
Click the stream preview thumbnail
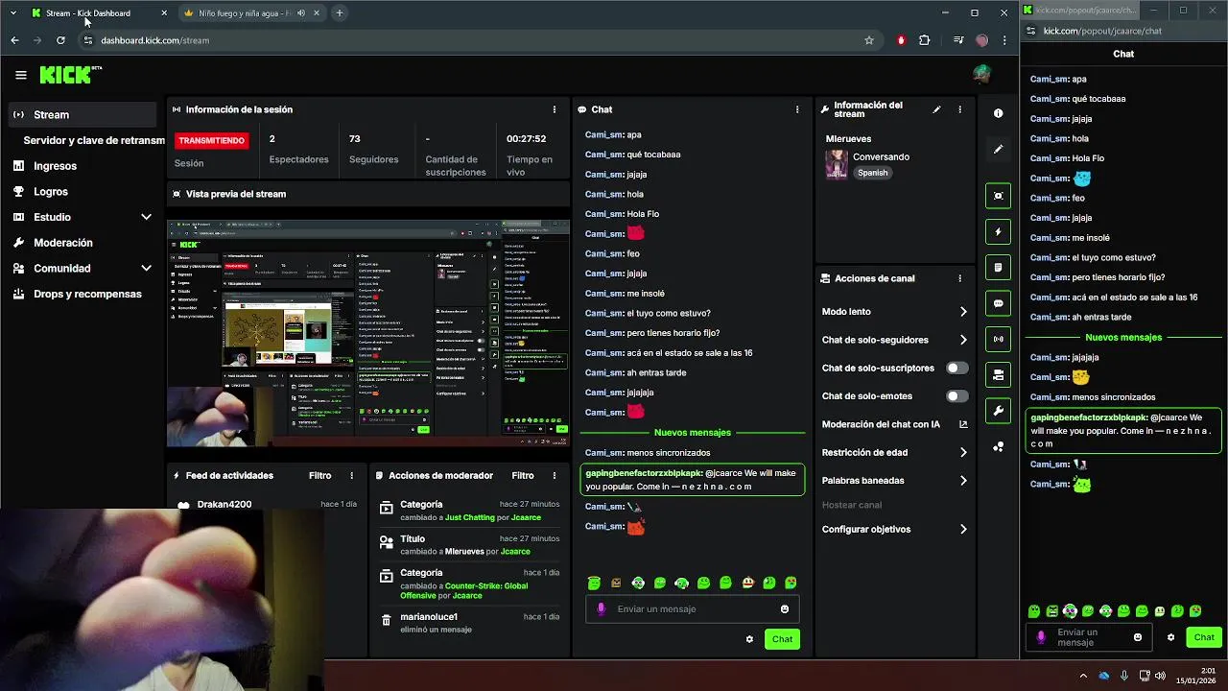pyautogui.click(x=368, y=333)
